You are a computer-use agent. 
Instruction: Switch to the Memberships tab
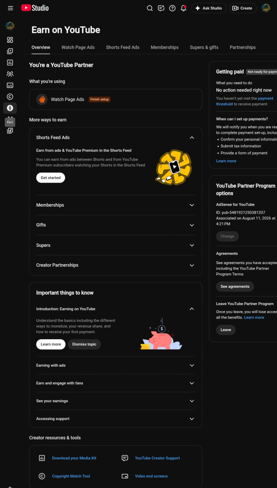(165, 47)
